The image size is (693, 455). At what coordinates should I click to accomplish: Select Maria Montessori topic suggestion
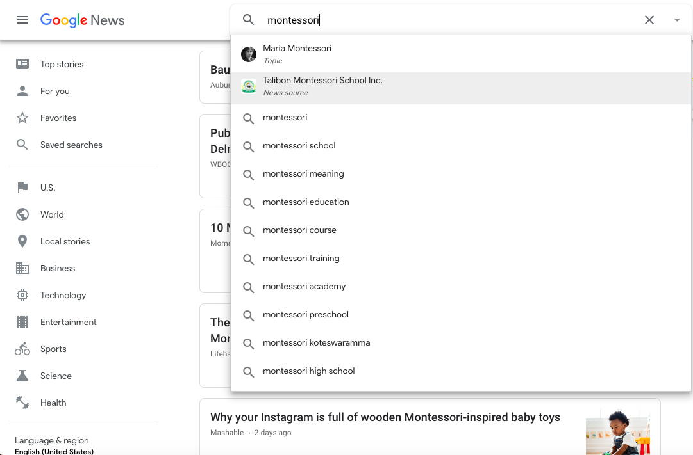(x=297, y=54)
